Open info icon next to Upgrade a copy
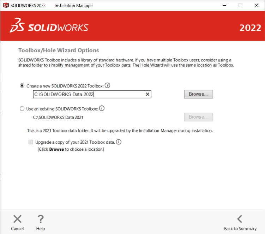The height and width of the screenshot is (234, 265). 119,142
